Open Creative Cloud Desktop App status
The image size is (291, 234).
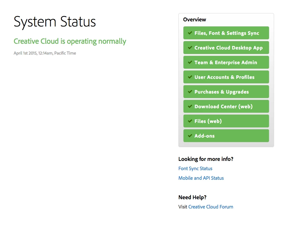(x=226, y=48)
